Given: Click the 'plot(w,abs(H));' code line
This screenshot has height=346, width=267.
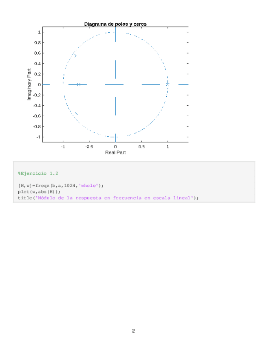Looking at the screenshot, I should 39,192.
